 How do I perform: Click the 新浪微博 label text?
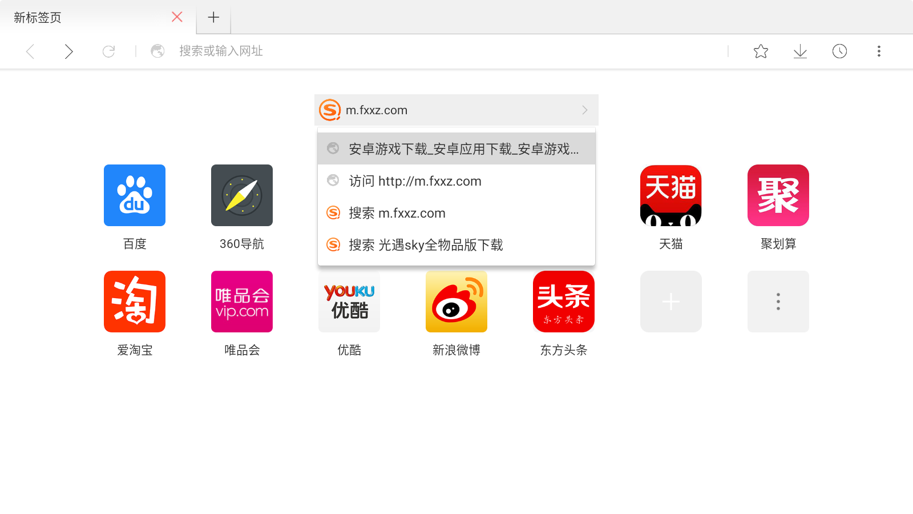point(457,350)
